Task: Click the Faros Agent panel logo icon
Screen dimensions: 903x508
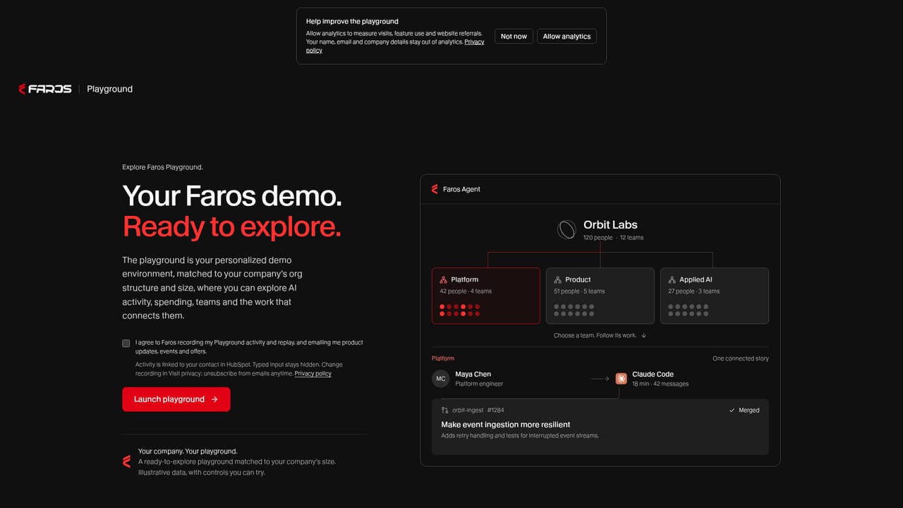Action: (x=435, y=189)
